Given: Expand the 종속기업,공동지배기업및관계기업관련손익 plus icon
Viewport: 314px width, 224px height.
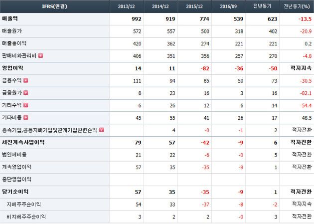Looking at the screenshot, I should pos(102,130).
